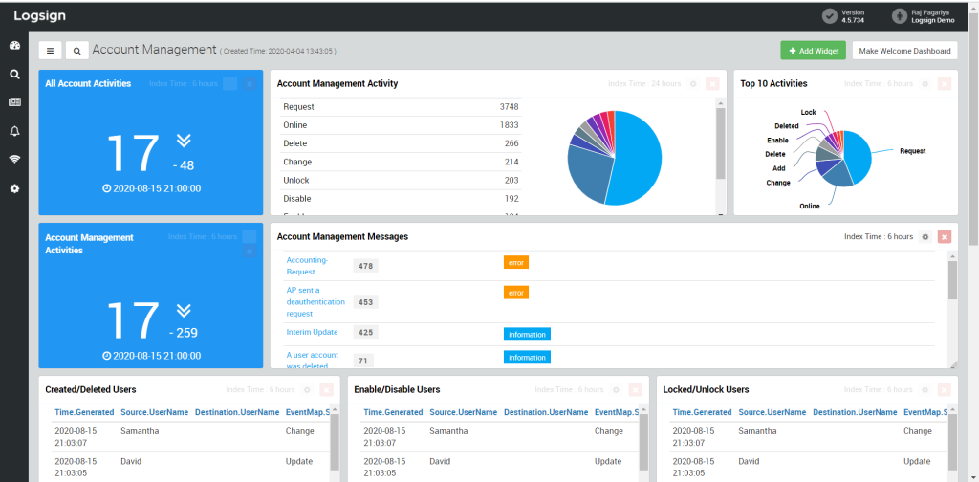Open settings gear of Top 10 Activities widget
The image size is (979, 482).
pyautogui.click(x=924, y=84)
